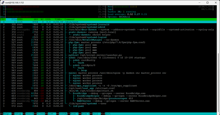The width and height of the screenshot is (220, 115).
Task: Click the Swp meter
Action: click(161, 9)
